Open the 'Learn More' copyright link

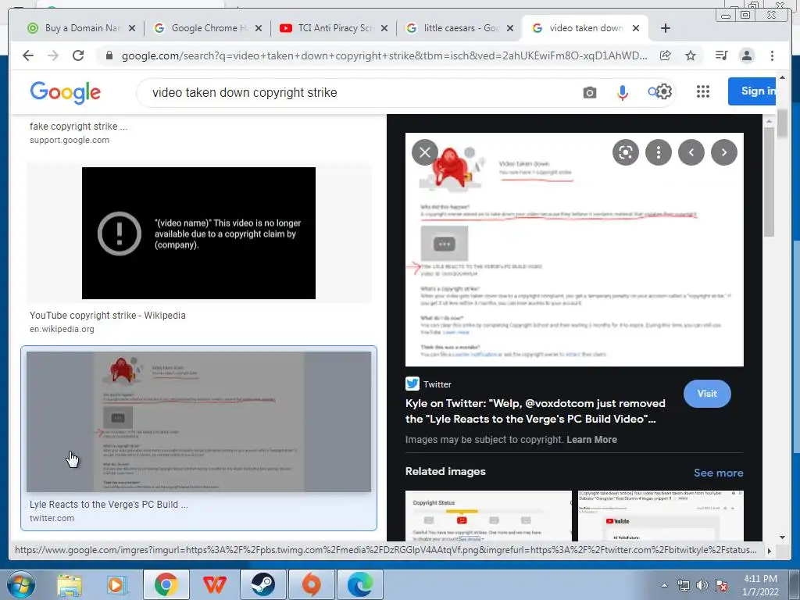(592, 440)
